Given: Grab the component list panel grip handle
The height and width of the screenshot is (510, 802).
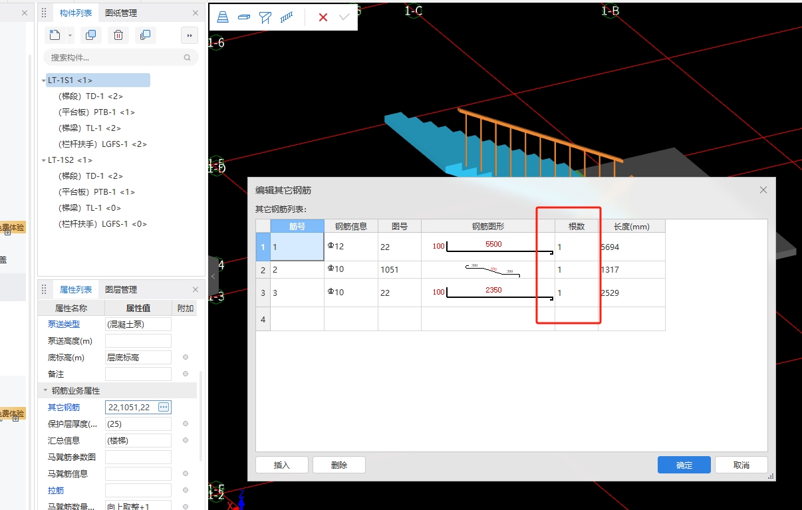Looking at the screenshot, I should coord(45,13).
